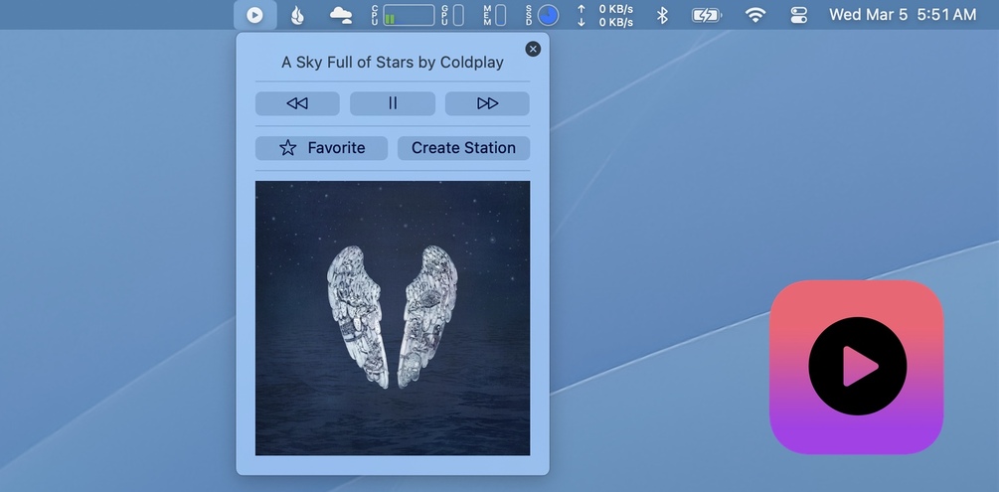
Task: Click the play-button menu bar app icon
Action: tap(254, 15)
